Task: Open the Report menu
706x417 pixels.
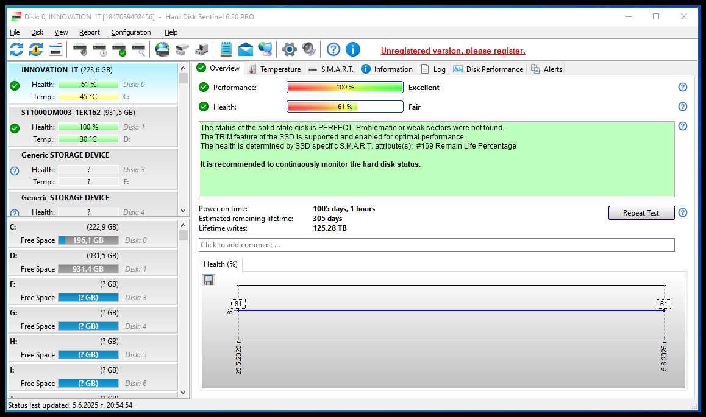Action: (89, 32)
